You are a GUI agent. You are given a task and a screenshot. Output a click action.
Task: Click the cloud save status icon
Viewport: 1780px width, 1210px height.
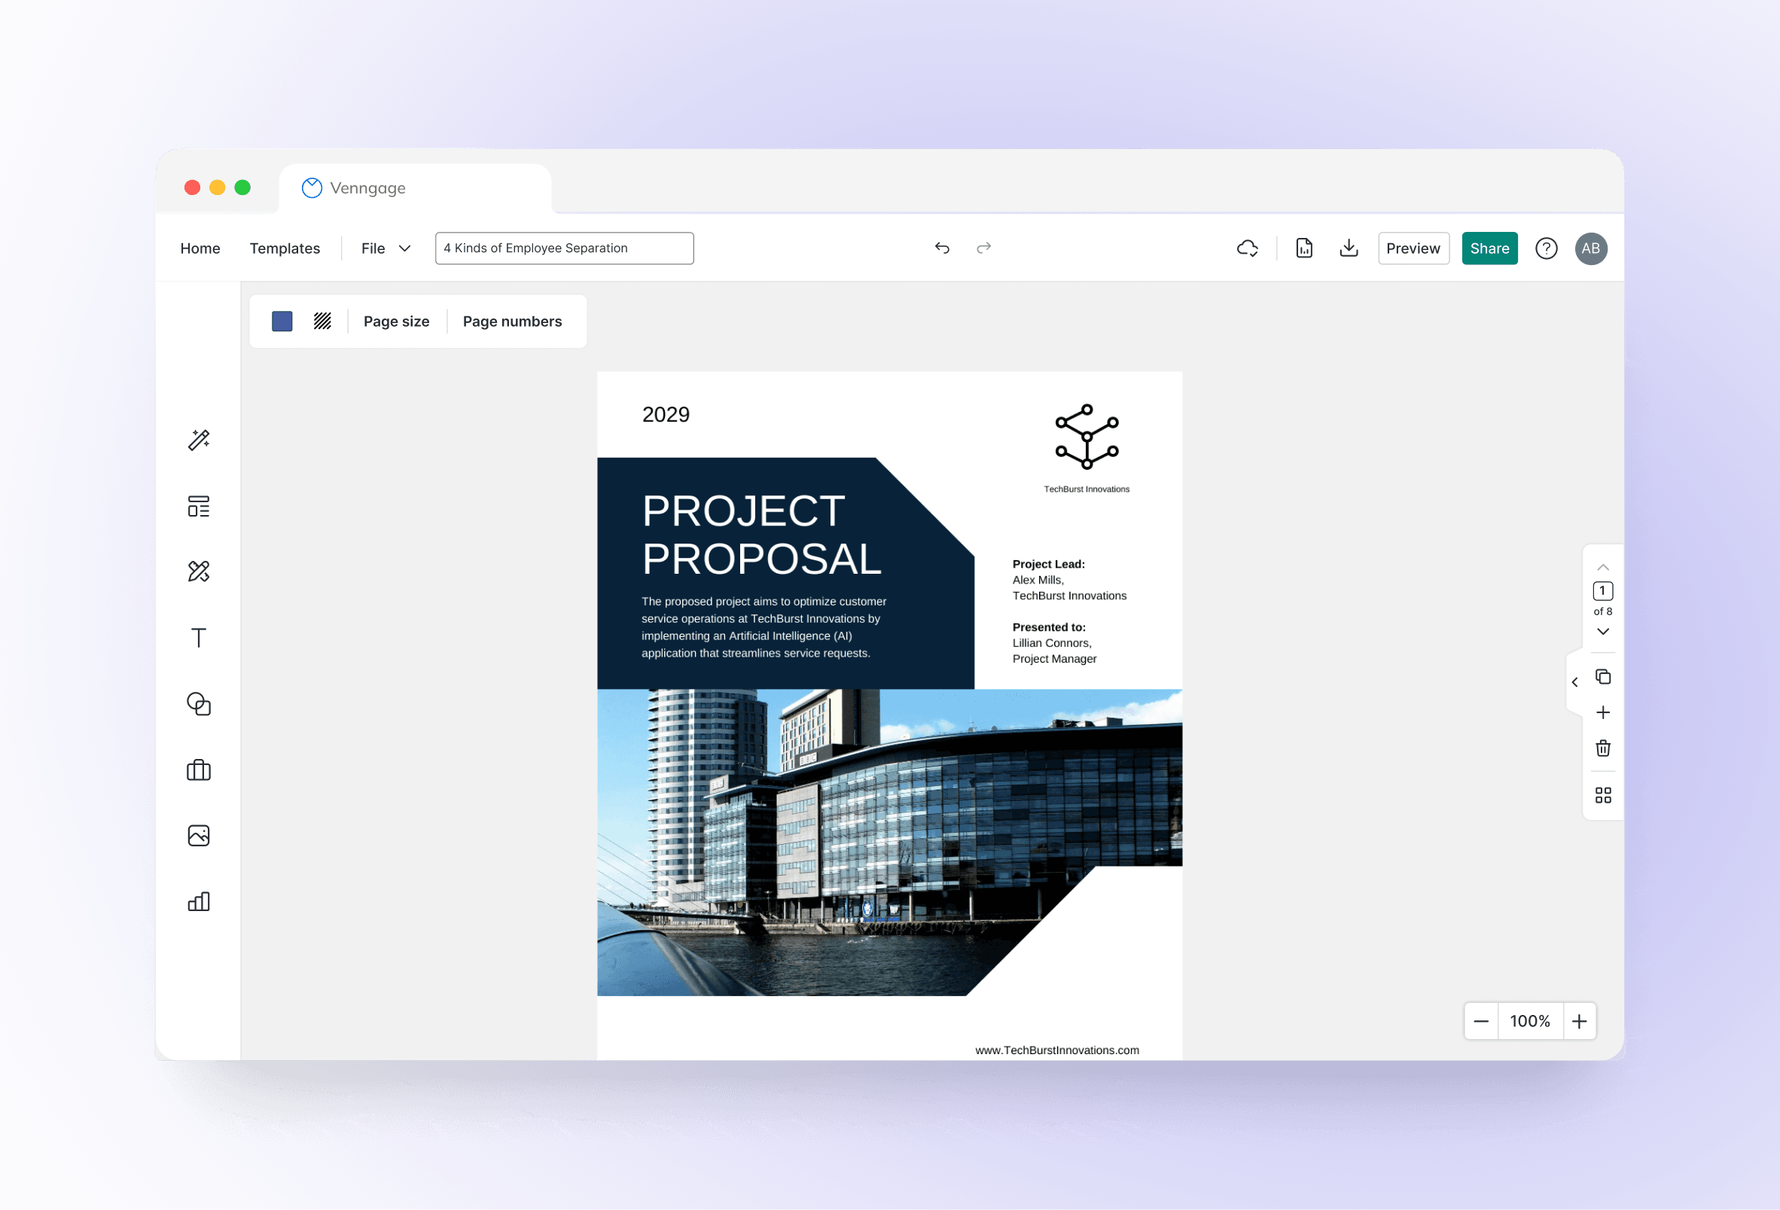1248,248
